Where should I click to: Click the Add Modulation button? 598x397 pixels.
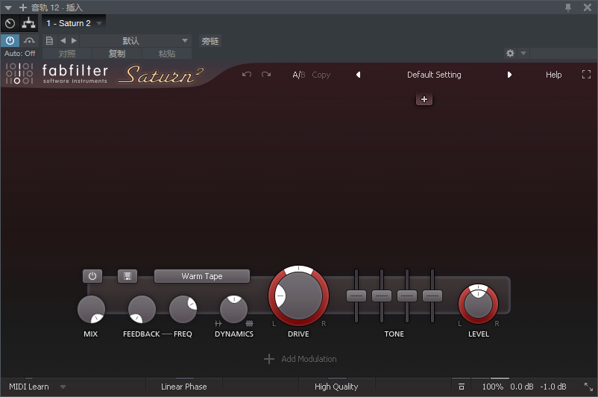coord(300,359)
